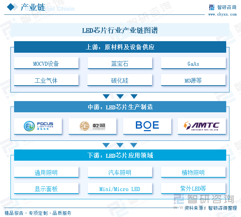The height and width of the screenshot is (217, 241).
Task: Click the AMTC Shenzhen MTC logo
Action: click(x=202, y=126)
